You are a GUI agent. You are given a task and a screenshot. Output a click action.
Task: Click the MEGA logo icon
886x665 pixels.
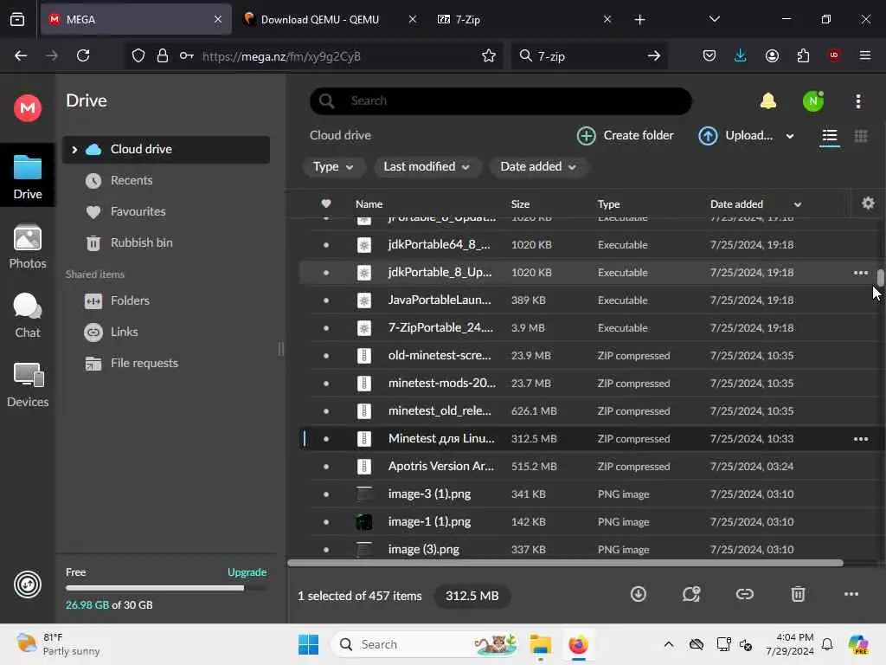[x=28, y=107]
